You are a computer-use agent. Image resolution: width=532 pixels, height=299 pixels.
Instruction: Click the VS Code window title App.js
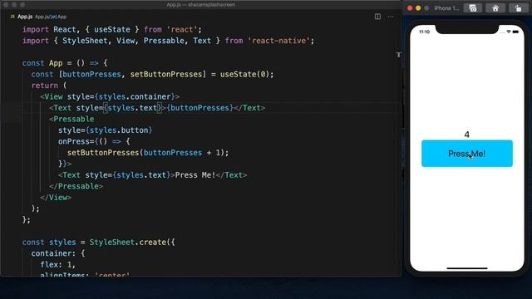click(x=201, y=5)
